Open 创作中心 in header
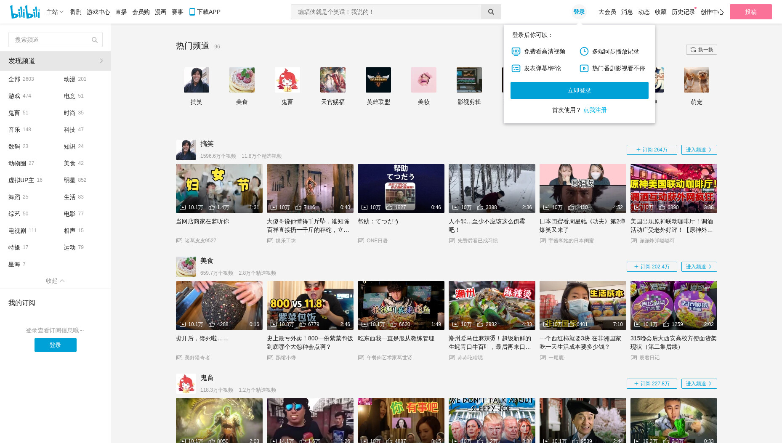This screenshot has width=782, height=443. (712, 12)
